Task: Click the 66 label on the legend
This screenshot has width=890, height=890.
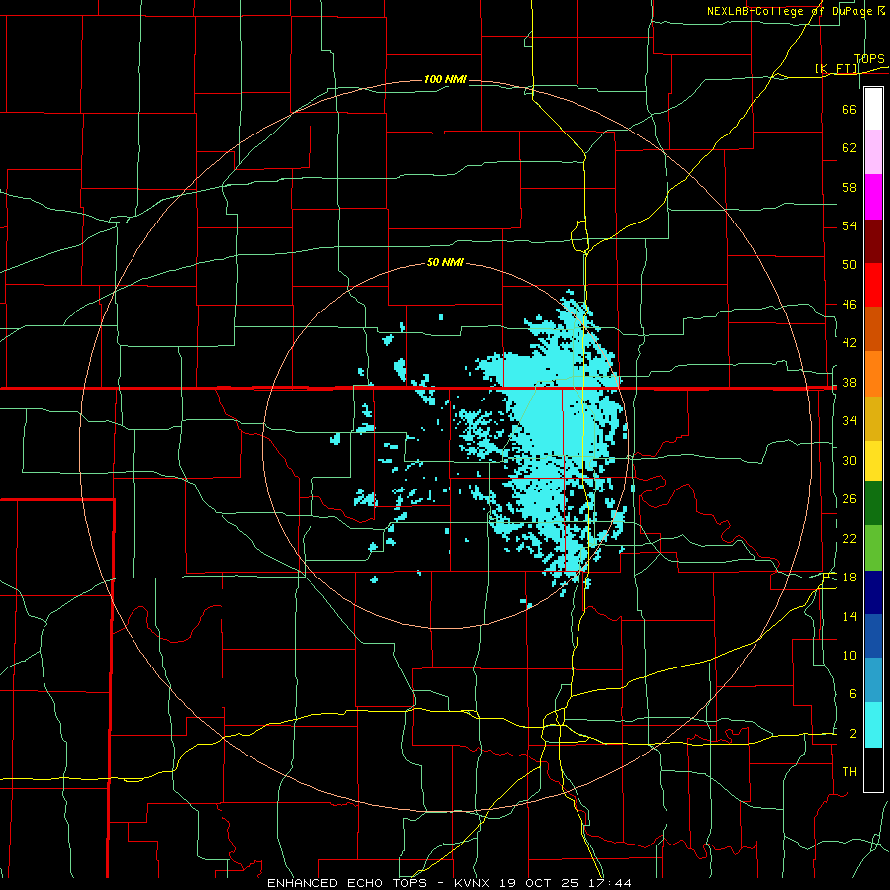Action: click(849, 110)
